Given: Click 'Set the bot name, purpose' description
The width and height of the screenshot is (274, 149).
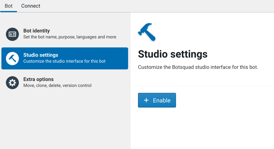Looking at the screenshot, I should pos(70,37).
